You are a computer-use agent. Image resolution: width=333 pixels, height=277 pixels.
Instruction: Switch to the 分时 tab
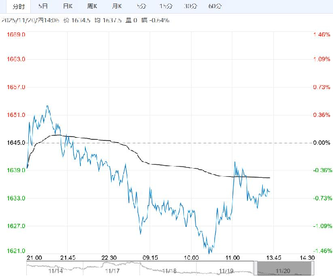pos(18,6)
